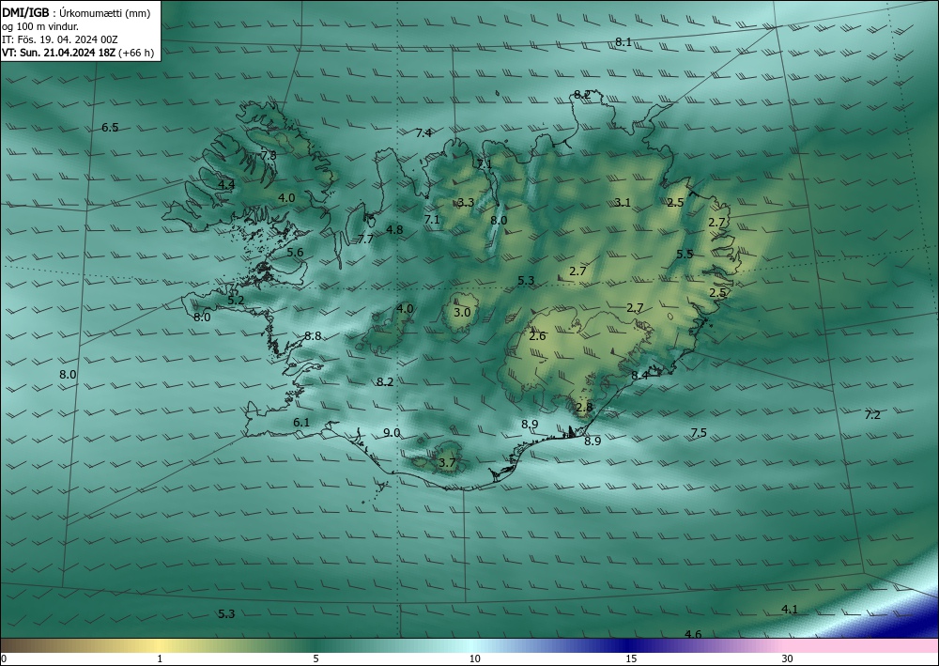Screen dimensions: 939x666
Task: Click the valid time 'VT: Sun. 21.04.2024 18Z'
Action: pos(59,53)
